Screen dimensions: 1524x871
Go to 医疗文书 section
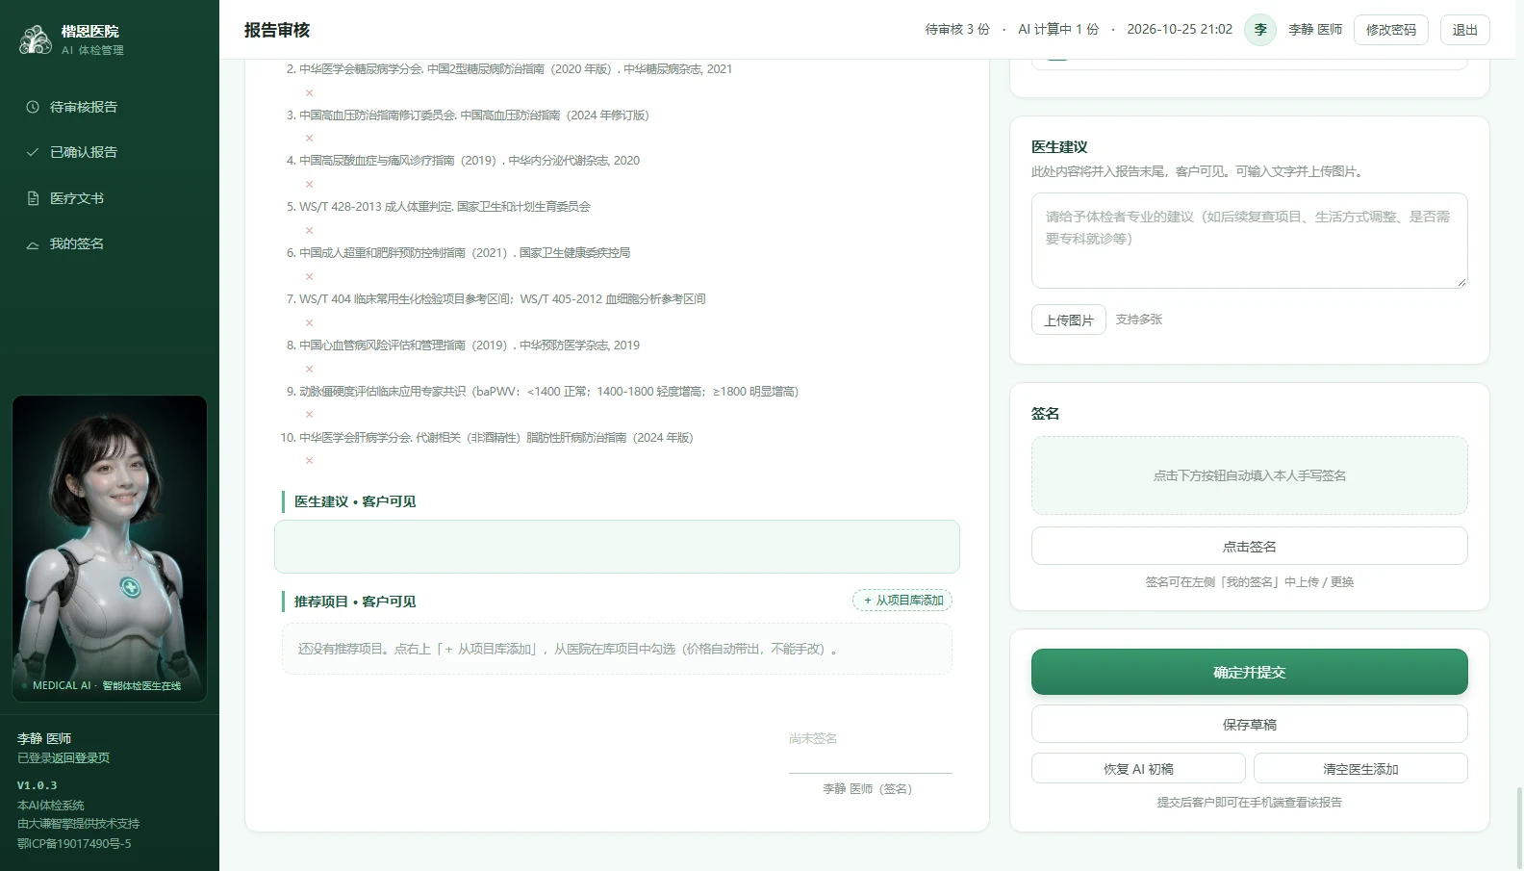click(110, 198)
